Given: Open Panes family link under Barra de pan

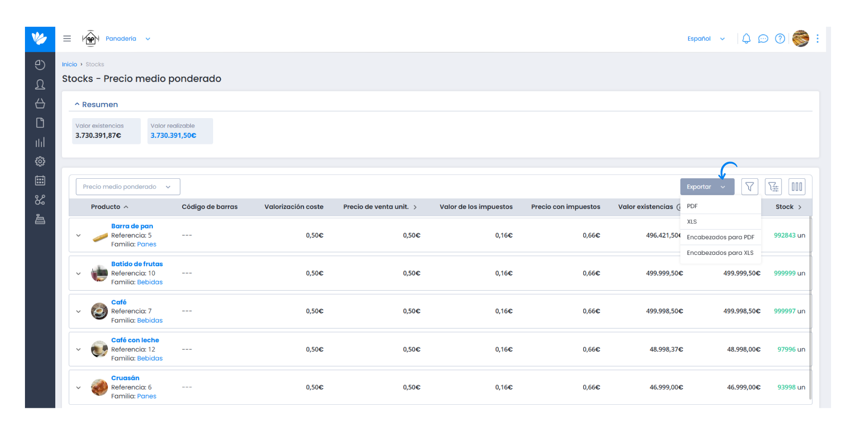Looking at the screenshot, I should pyautogui.click(x=147, y=244).
